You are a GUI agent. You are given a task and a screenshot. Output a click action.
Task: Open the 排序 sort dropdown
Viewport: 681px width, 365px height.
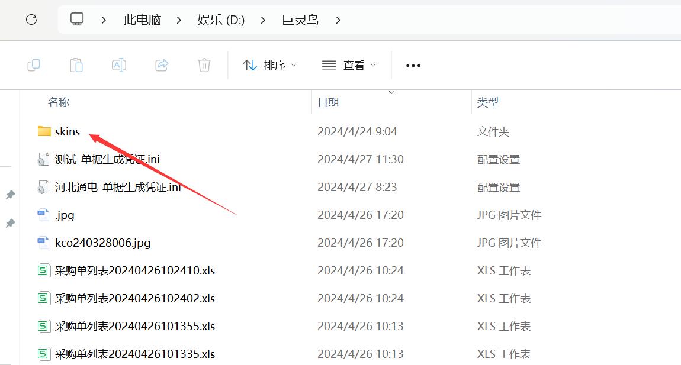pyautogui.click(x=269, y=65)
